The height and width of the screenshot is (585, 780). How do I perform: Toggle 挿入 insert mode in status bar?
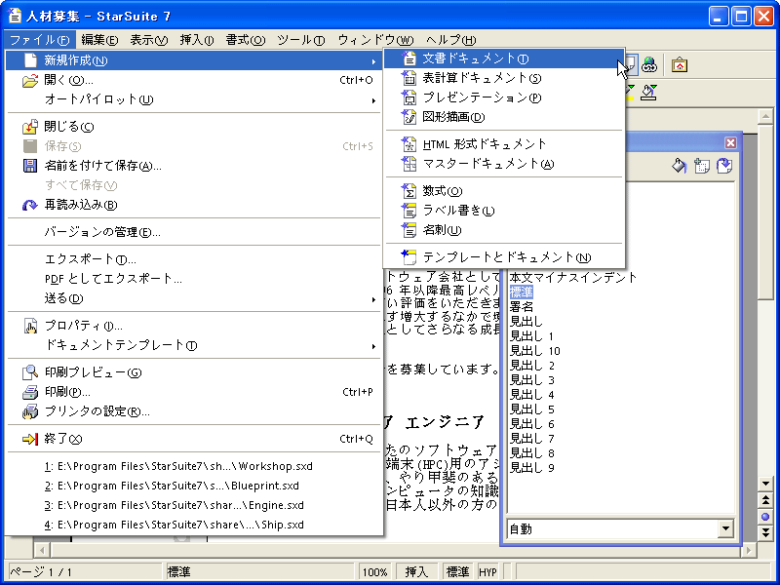pyautogui.click(x=416, y=572)
